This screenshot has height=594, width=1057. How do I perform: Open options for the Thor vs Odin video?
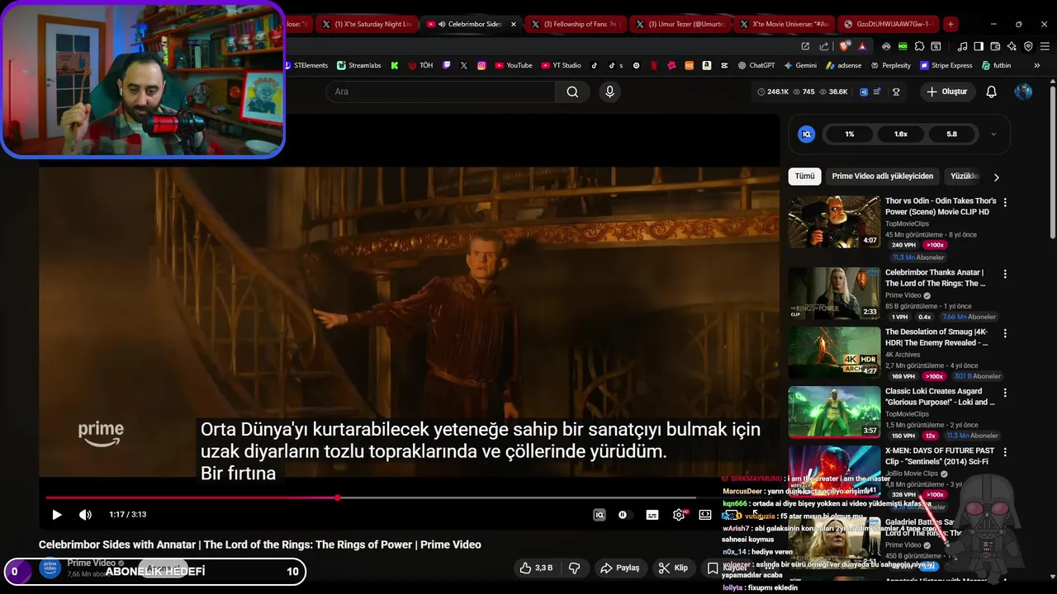(x=1005, y=202)
